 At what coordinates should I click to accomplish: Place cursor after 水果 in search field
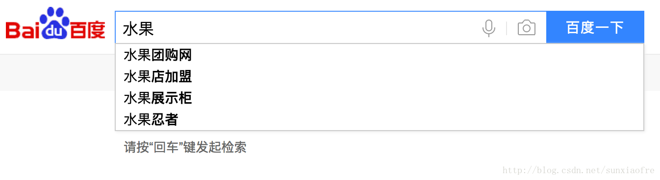click(155, 28)
